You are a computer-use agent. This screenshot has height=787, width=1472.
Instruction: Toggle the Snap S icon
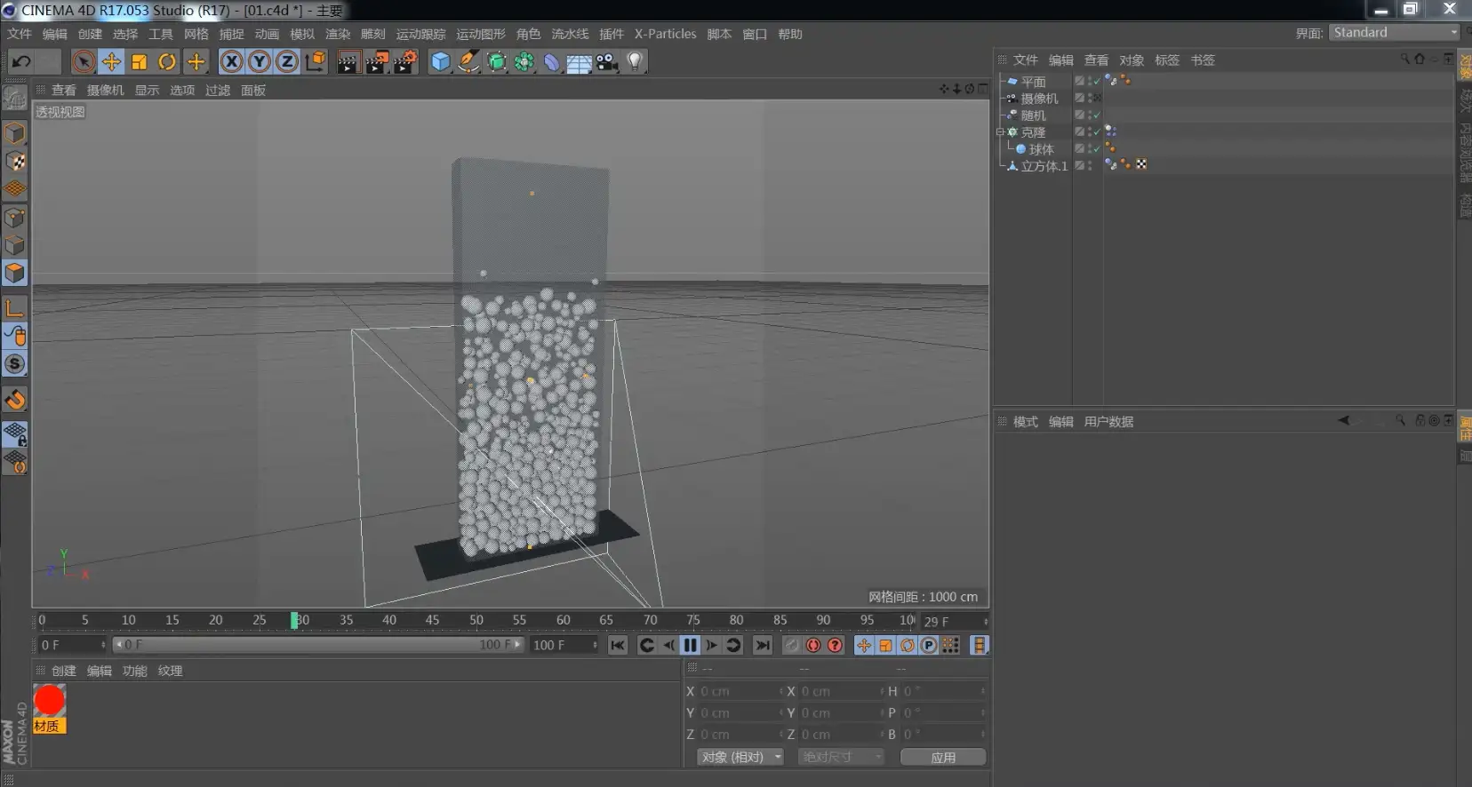[15, 363]
